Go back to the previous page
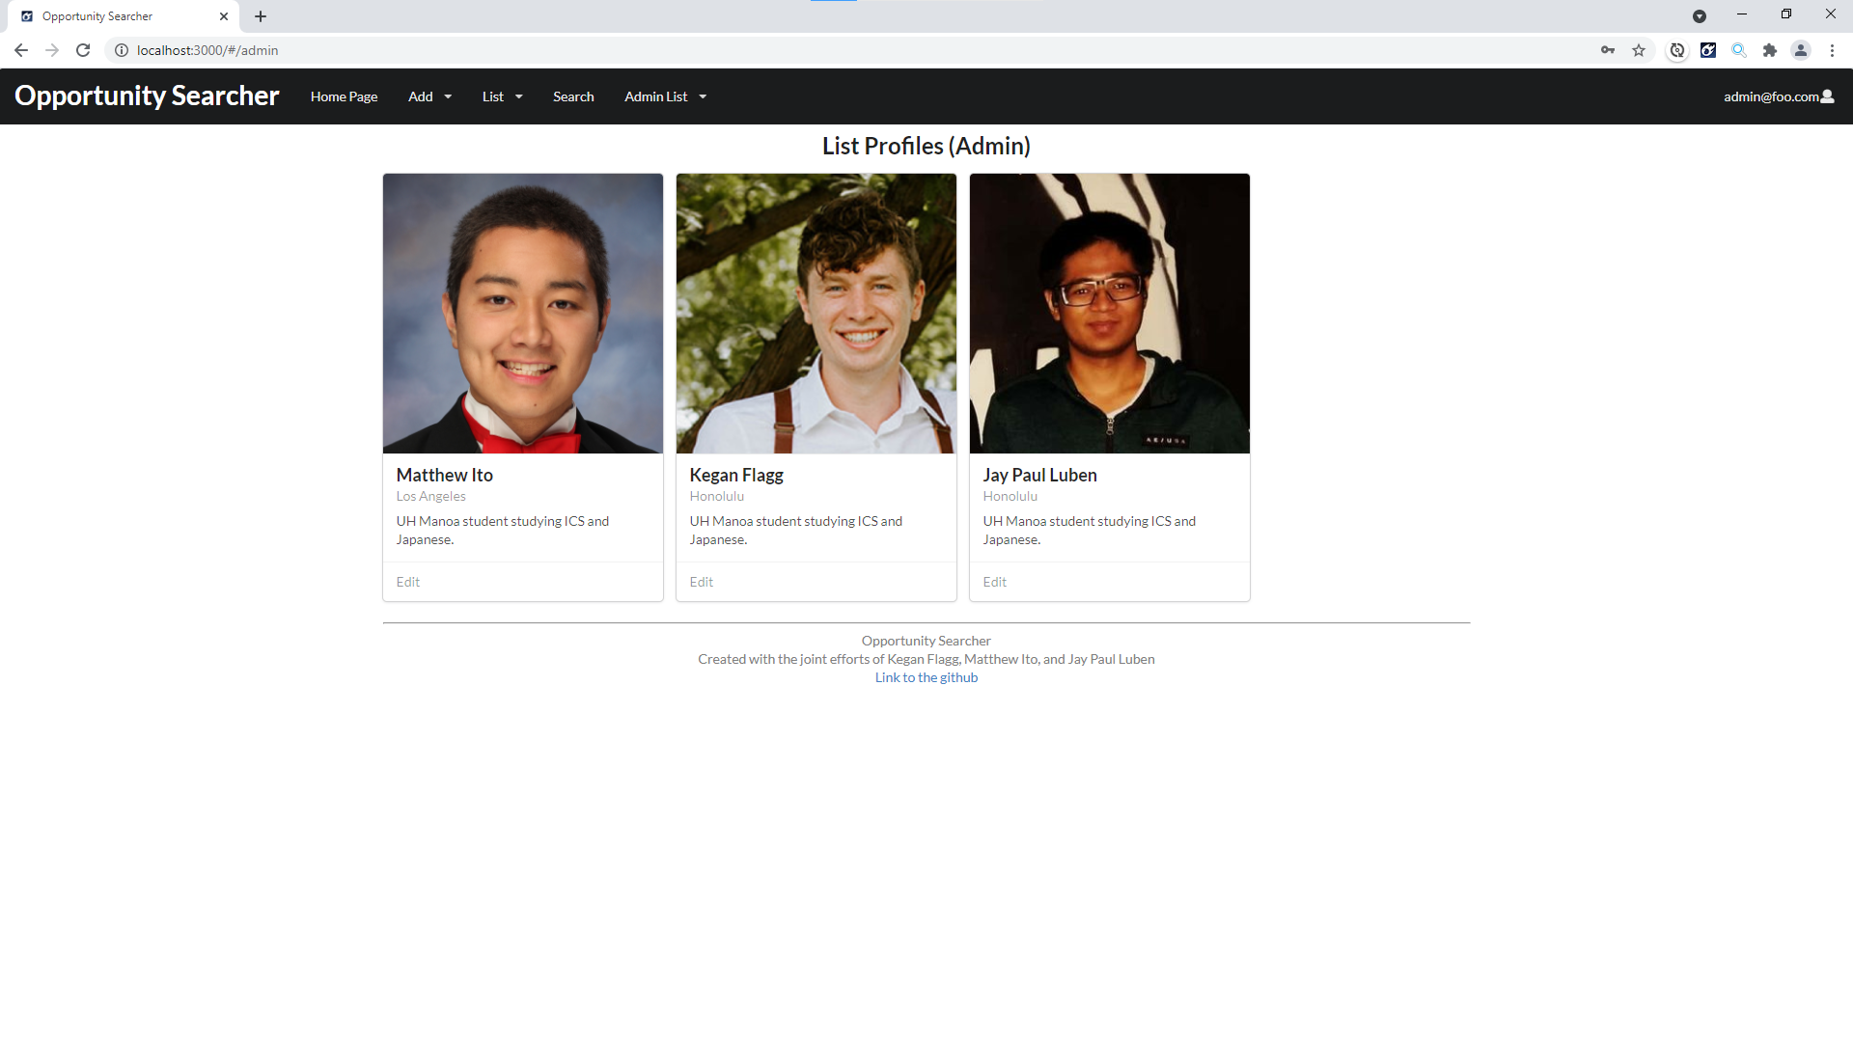Image resolution: width=1853 pixels, height=1042 pixels. pos(21,50)
